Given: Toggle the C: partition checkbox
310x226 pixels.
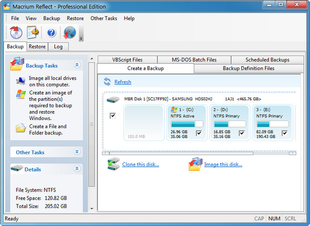Looking at the screenshot, I should (x=199, y=133).
